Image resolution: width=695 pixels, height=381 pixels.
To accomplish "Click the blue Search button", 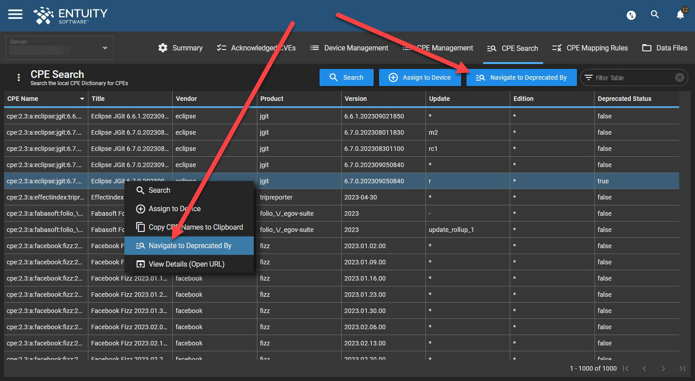I will click(x=347, y=77).
